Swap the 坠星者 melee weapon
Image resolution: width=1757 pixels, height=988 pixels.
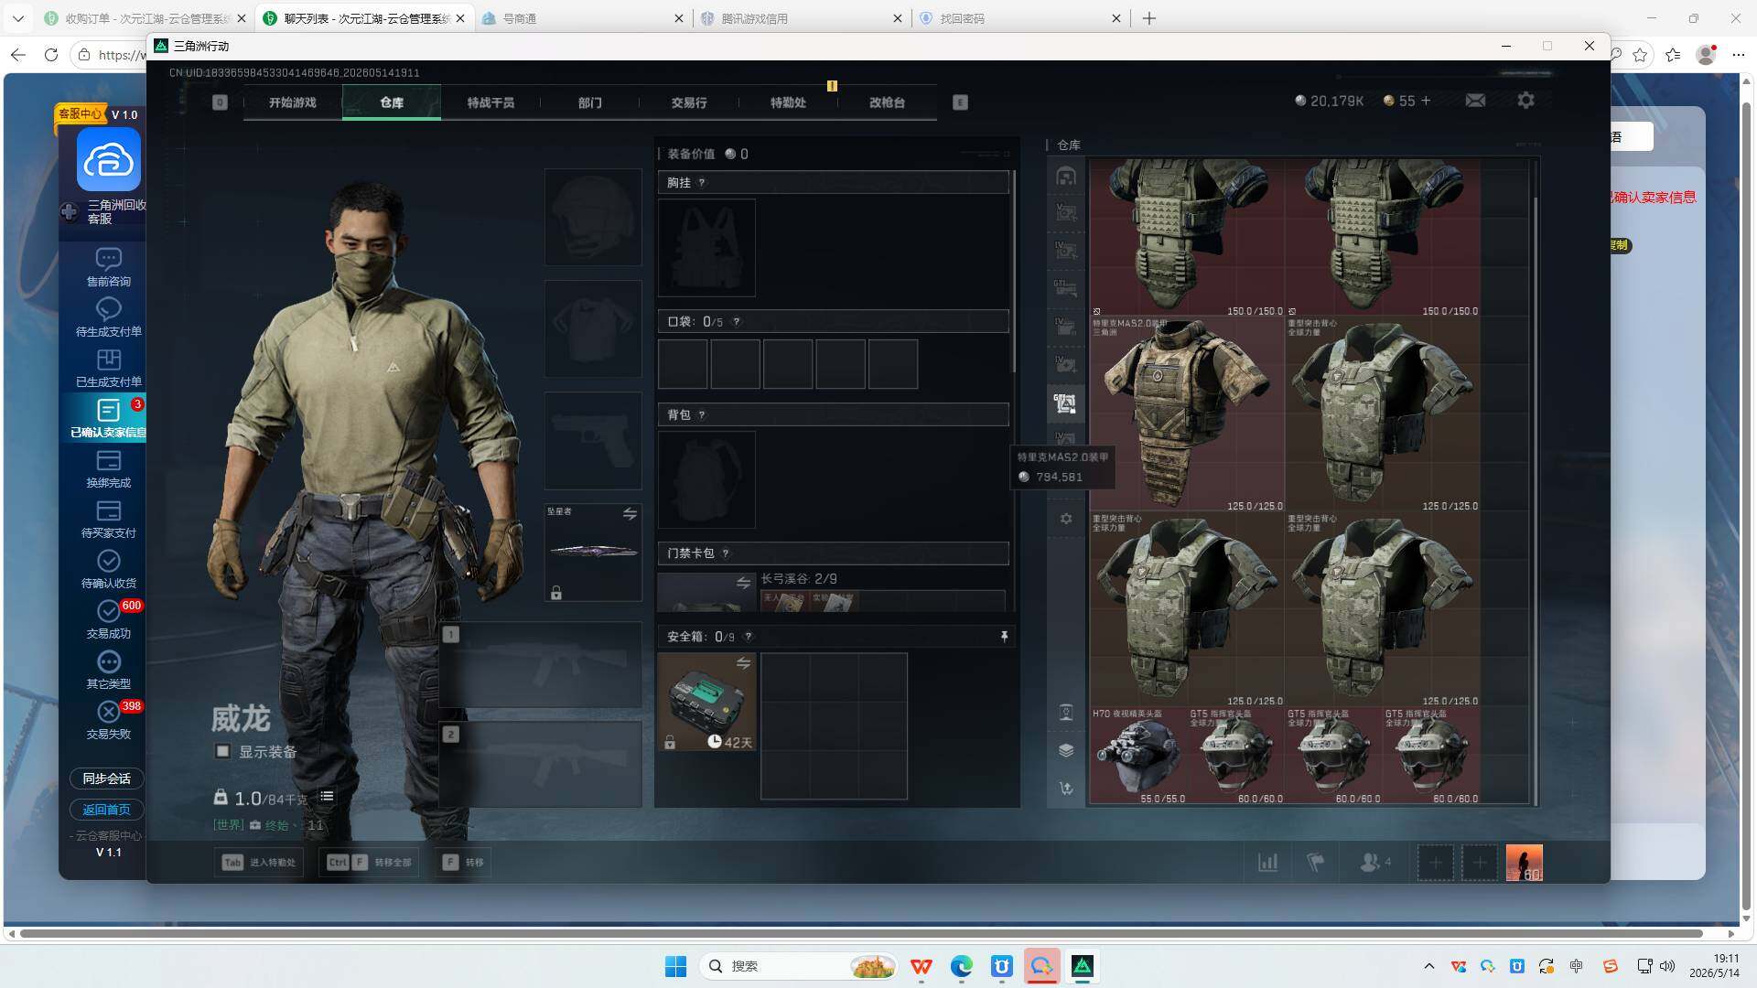[x=630, y=514]
